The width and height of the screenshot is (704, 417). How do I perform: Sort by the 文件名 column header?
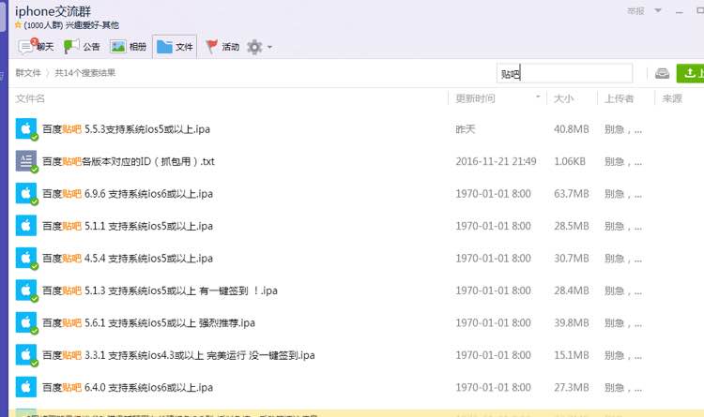pos(30,98)
